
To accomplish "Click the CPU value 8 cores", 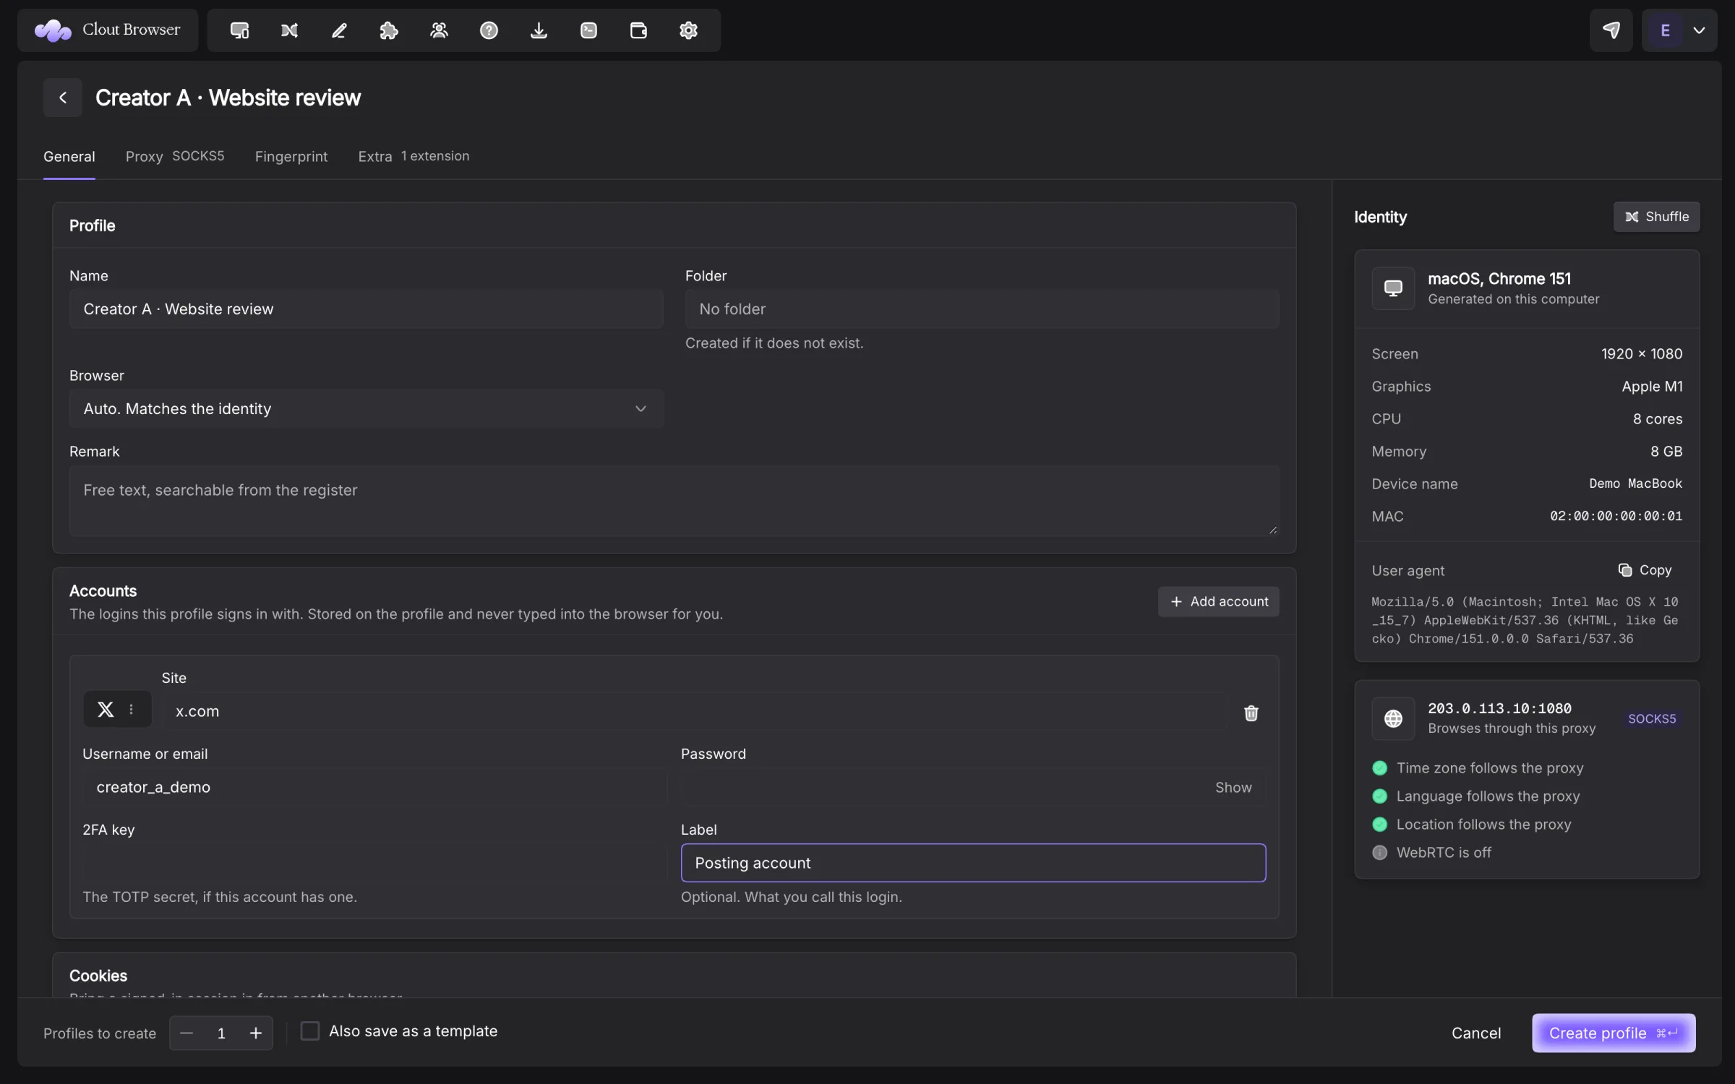I will click(x=1657, y=418).
